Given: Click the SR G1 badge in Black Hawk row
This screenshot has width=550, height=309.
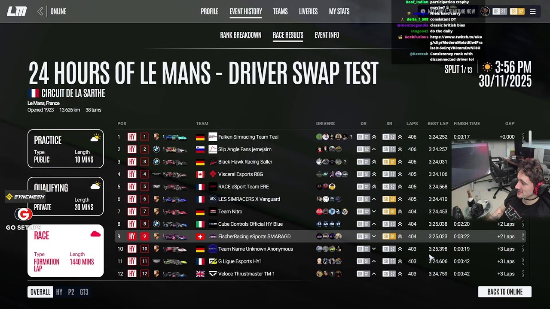Looking at the screenshot, I should (389, 162).
